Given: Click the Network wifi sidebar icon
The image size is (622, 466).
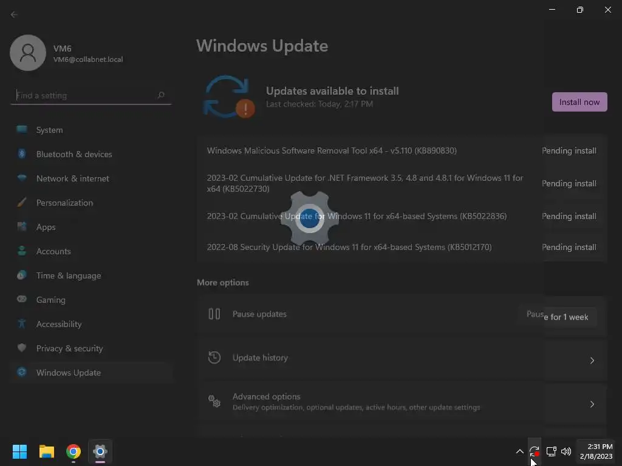Looking at the screenshot, I should tap(22, 178).
